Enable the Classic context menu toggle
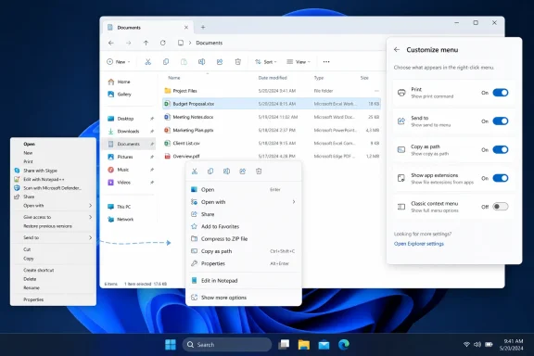Screen dimensions: 534x356 (501, 207)
